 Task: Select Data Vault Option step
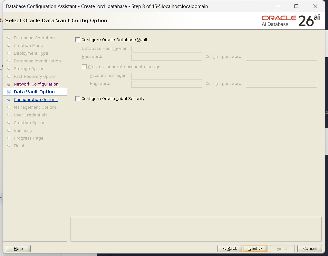point(34,92)
